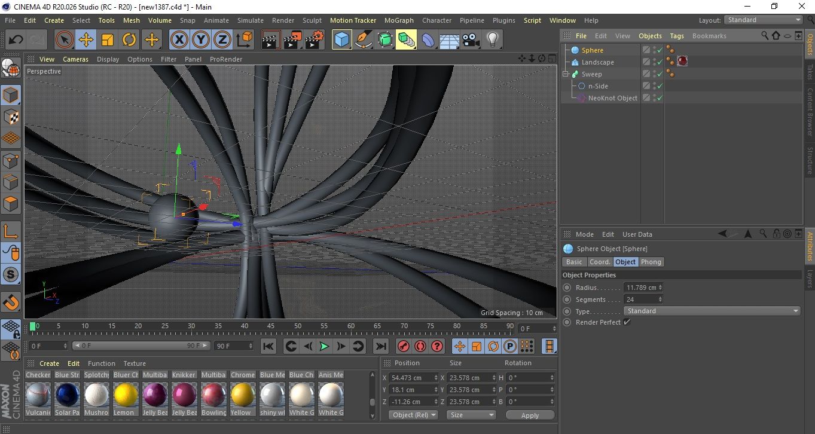Enable Snap magnet icon

pos(11,302)
